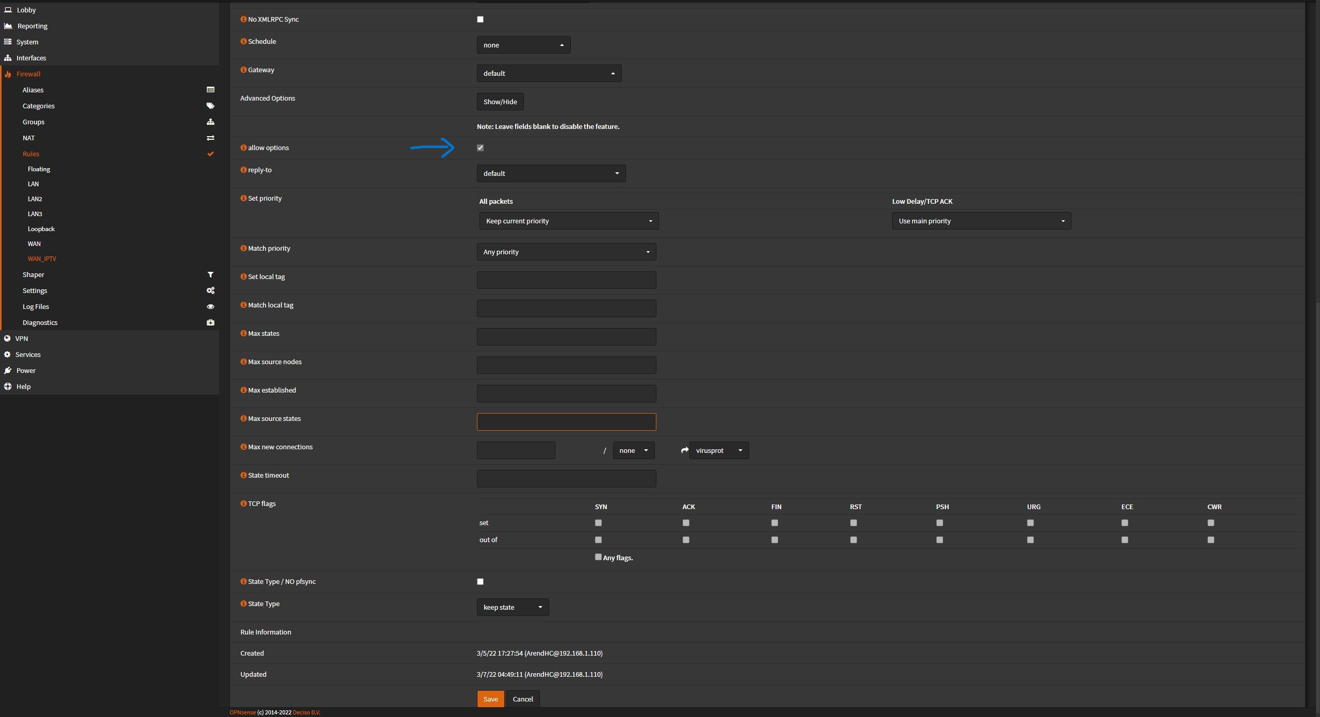Image resolution: width=1320 pixels, height=717 pixels.
Task: Open the WAN_IPTV rules page
Action: pos(42,258)
